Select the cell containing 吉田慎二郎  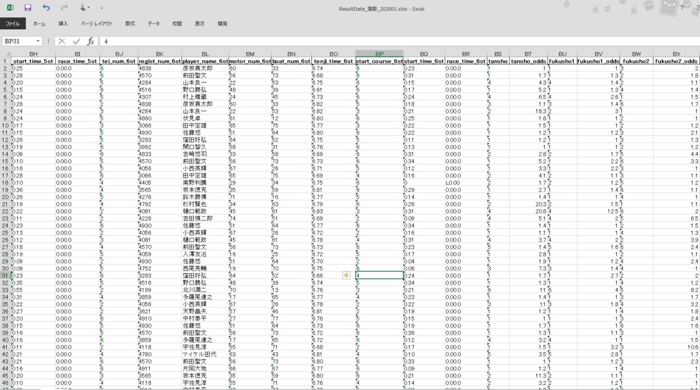[205, 218]
